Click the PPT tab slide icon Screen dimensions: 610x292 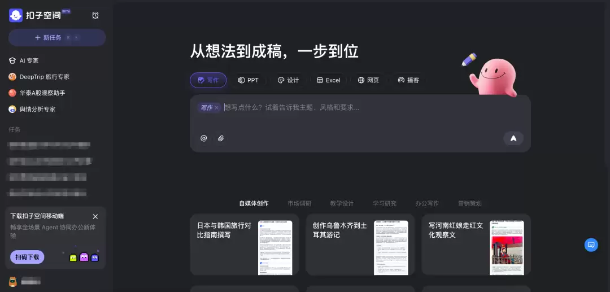coord(241,81)
